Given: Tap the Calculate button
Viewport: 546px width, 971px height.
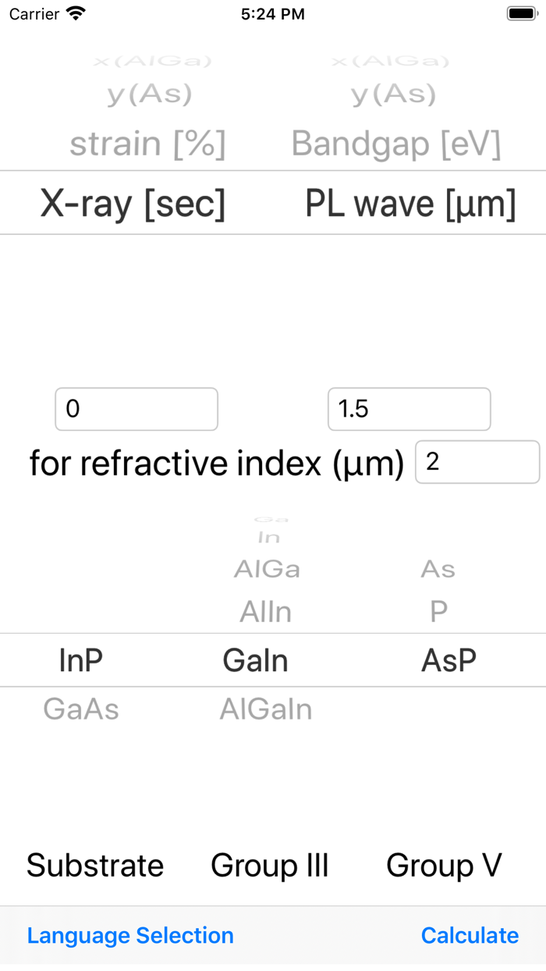Looking at the screenshot, I should (x=470, y=935).
